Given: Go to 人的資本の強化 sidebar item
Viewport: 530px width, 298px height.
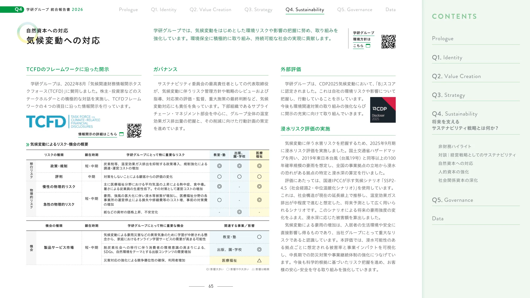Looking at the screenshot, I should (453, 172).
